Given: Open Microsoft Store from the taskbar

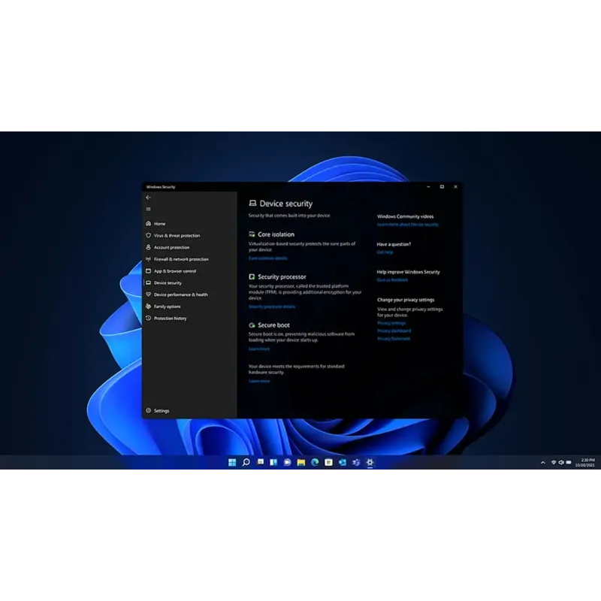Looking at the screenshot, I should 328,462.
